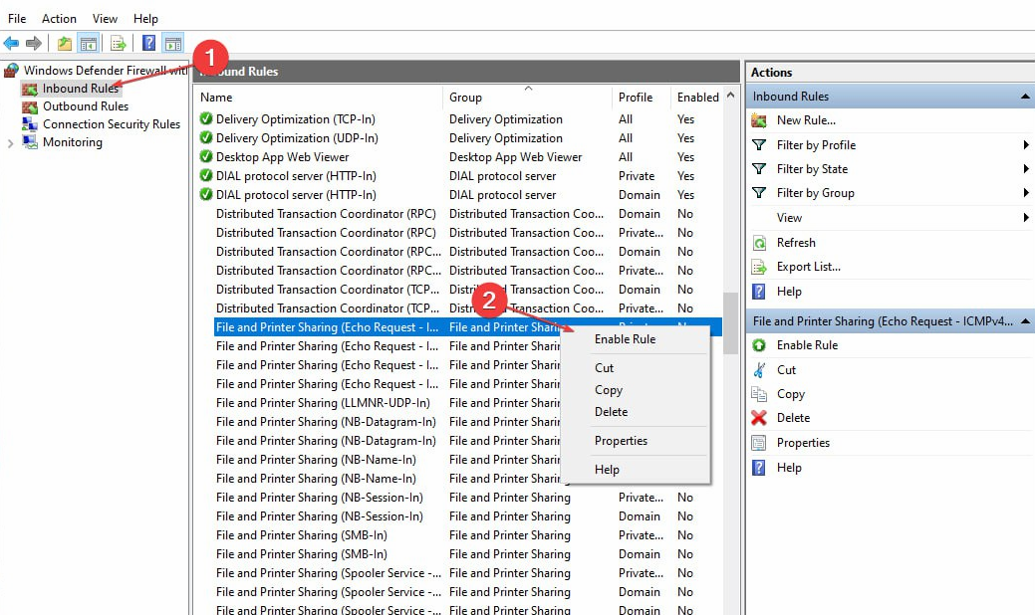Collapse the File and Printer Sharing actions section

click(x=1025, y=321)
